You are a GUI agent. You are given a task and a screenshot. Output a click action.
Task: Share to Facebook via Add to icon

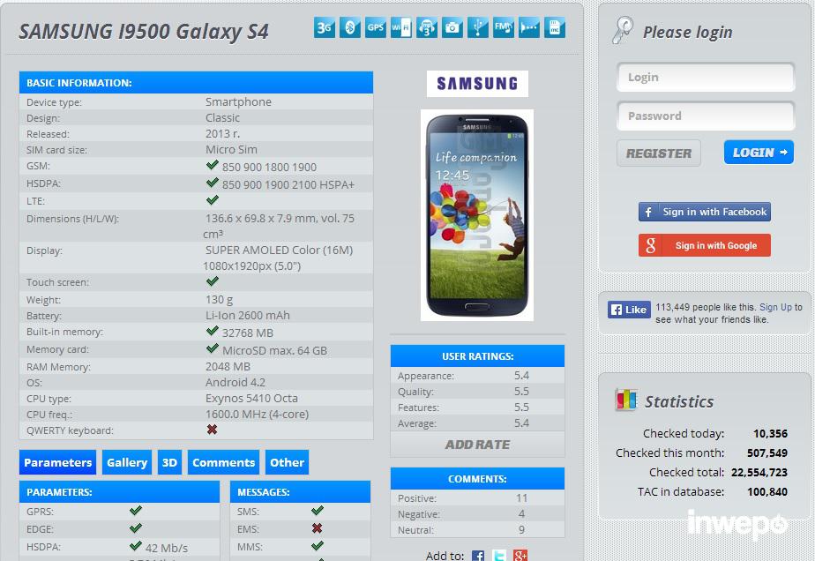pyautogui.click(x=478, y=556)
